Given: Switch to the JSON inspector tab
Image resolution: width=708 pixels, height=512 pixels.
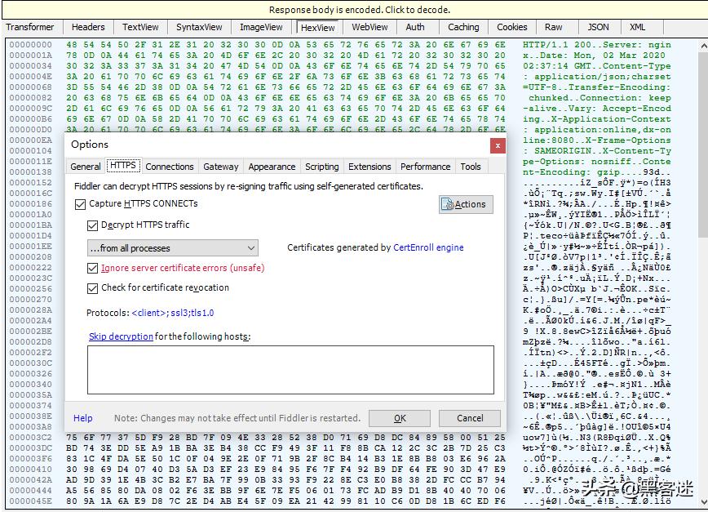Looking at the screenshot, I should click(x=598, y=27).
